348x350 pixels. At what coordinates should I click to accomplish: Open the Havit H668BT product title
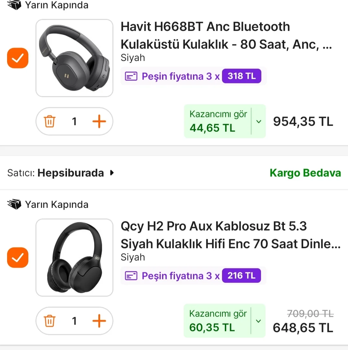pos(226,35)
